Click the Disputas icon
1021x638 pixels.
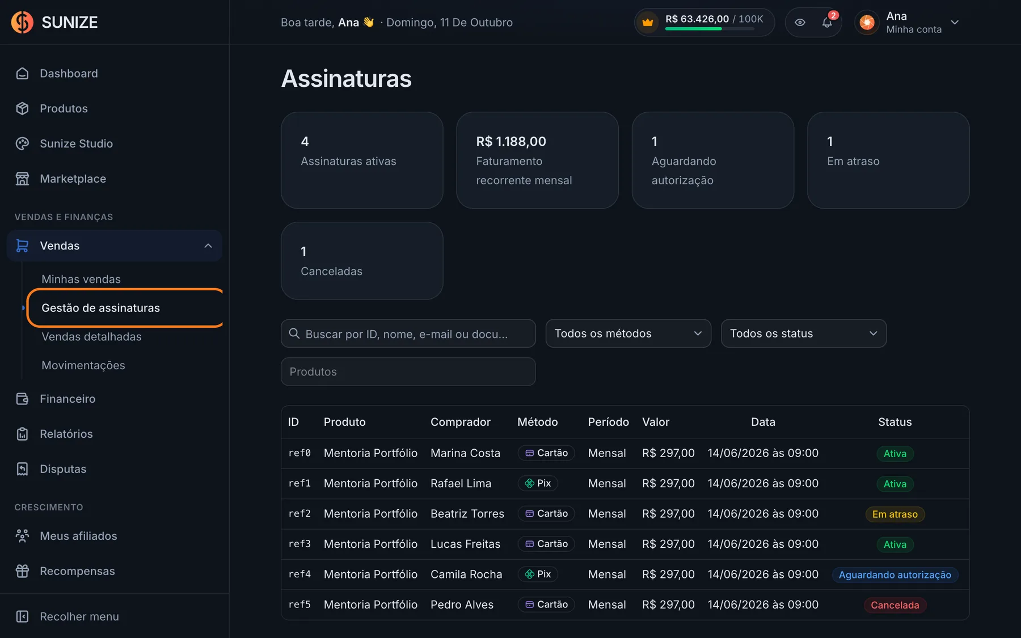22,469
